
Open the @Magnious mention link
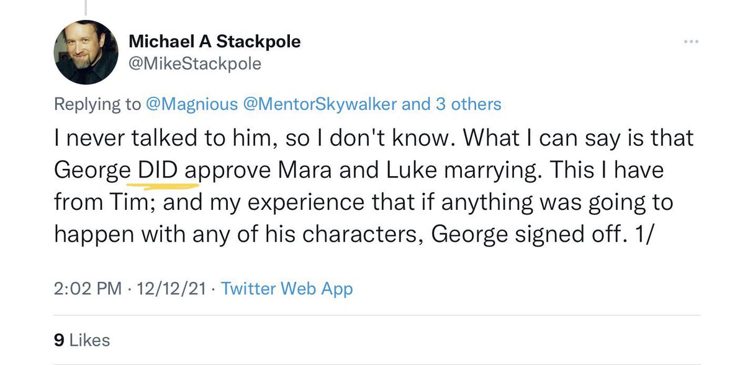point(192,104)
